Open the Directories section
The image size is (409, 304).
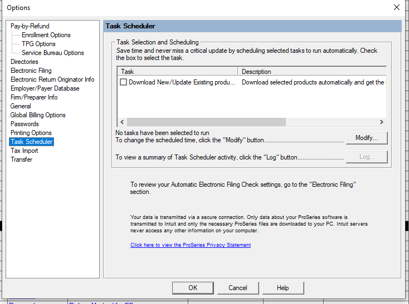[x=25, y=62]
